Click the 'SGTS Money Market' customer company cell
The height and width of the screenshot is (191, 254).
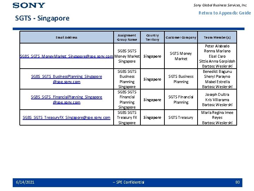[x=181, y=56]
